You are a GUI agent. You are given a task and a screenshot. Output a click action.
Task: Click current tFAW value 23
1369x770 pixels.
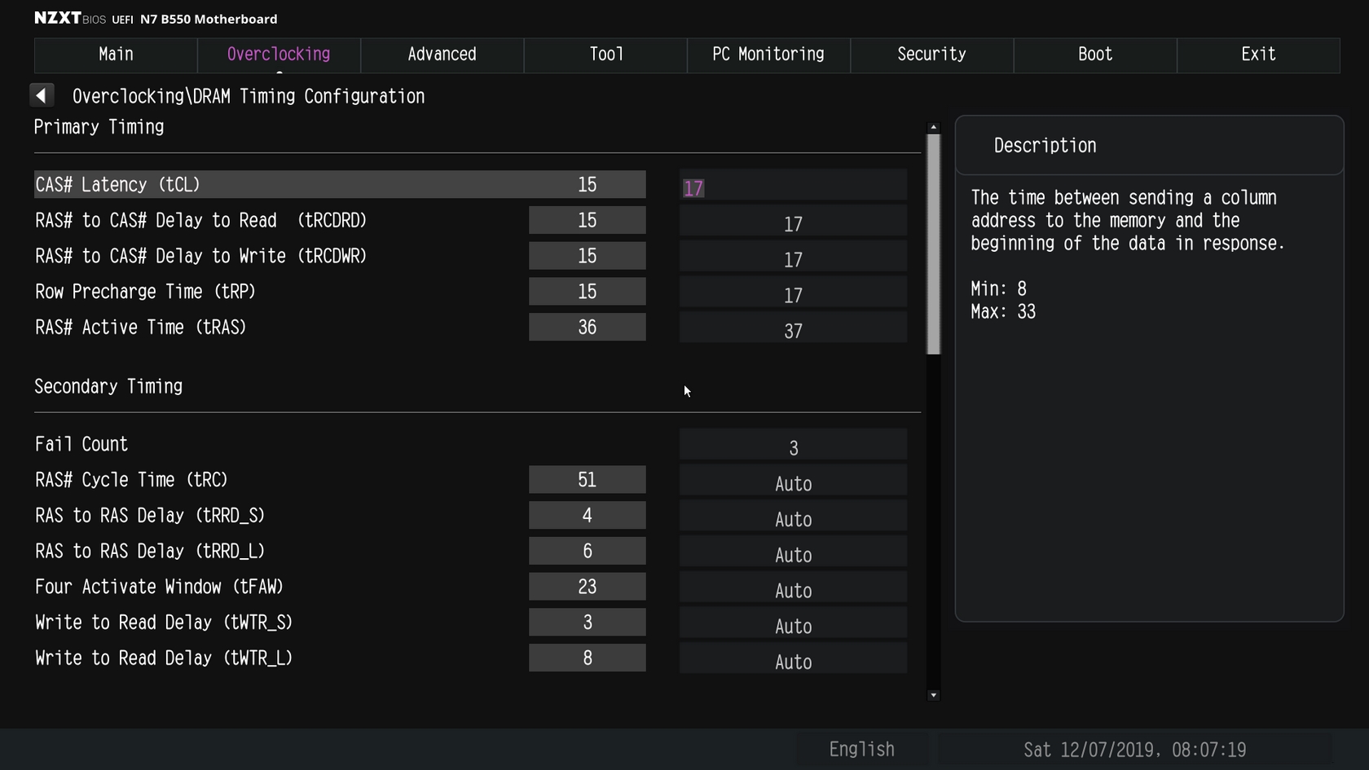587,587
